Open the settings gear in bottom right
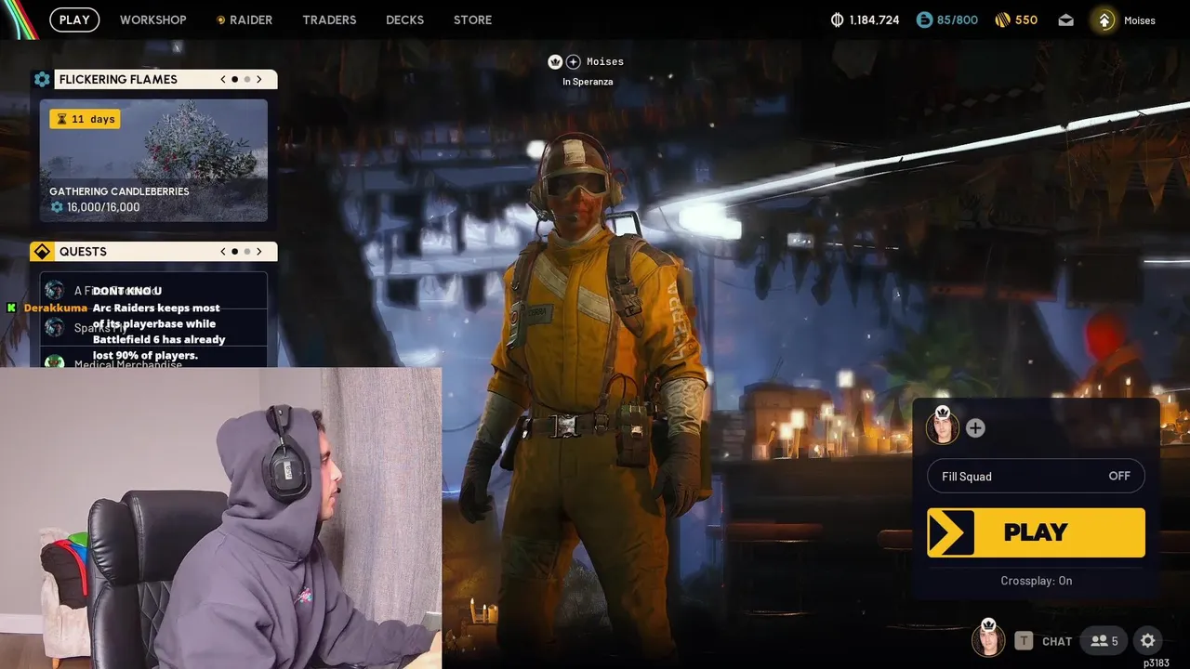1190x669 pixels. point(1148,640)
